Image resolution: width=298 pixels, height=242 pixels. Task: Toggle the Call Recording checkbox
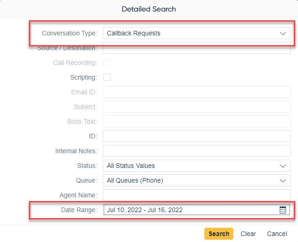pos(107,63)
